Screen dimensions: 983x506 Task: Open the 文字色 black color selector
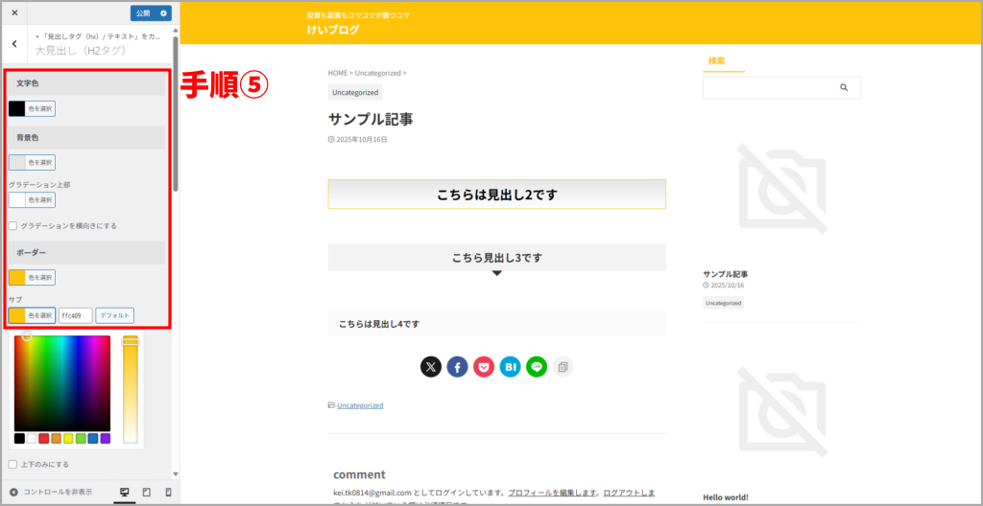[32, 108]
